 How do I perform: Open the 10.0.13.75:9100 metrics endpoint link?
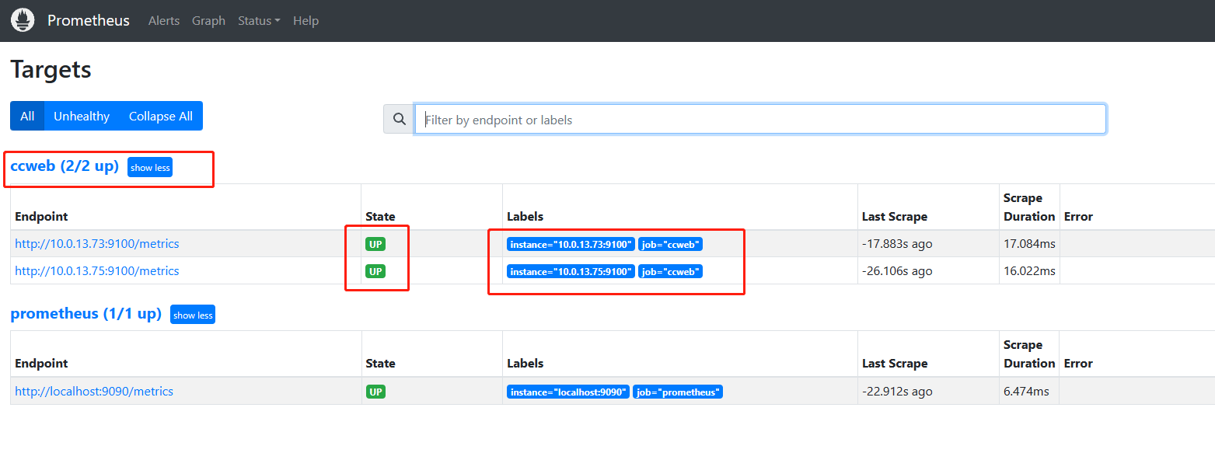[x=97, y=271]
